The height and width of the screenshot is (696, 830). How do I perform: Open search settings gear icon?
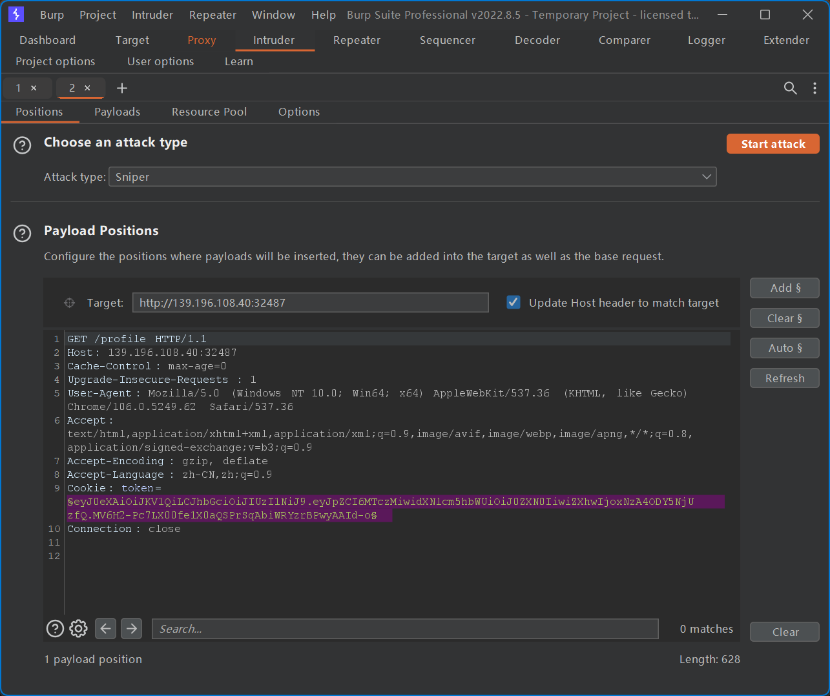click(78, 628)
